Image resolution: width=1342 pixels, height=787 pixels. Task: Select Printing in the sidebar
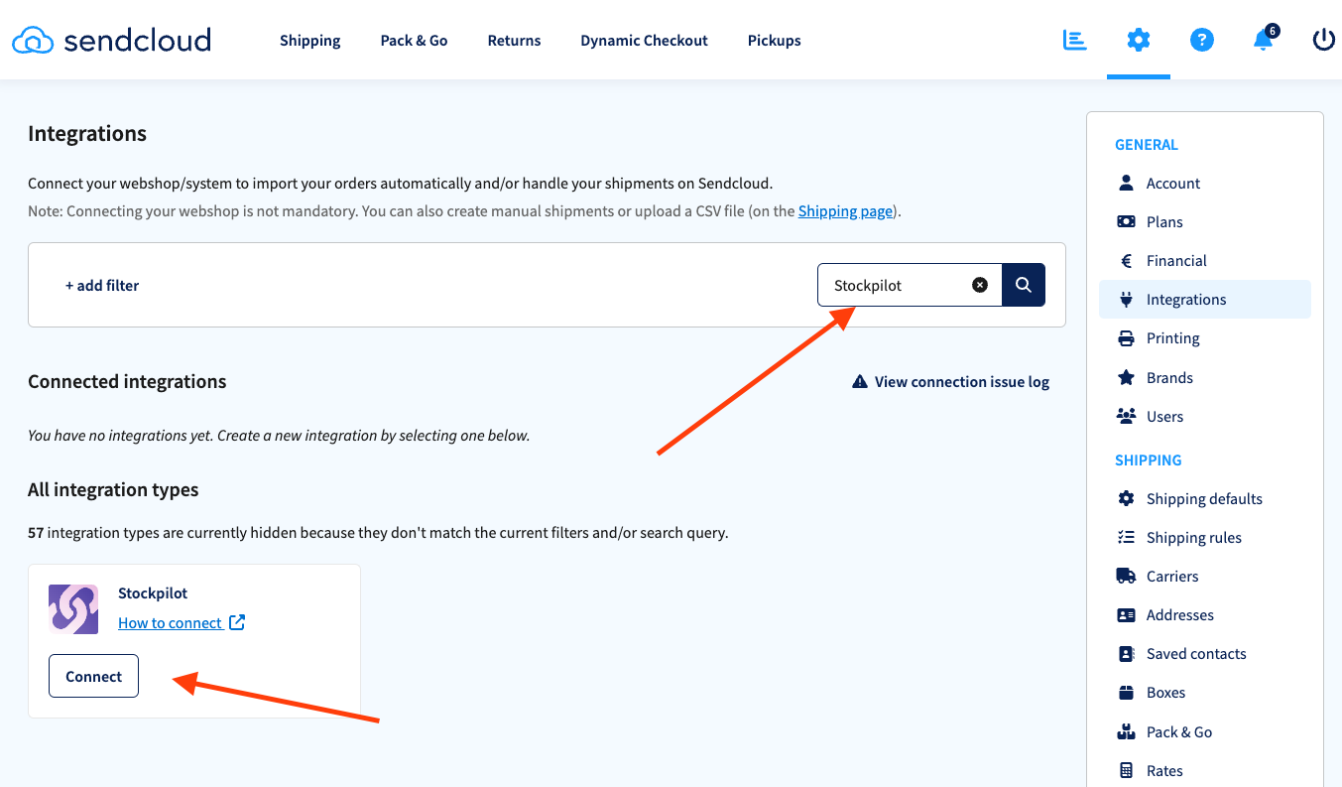click(x=1205, y=338)
